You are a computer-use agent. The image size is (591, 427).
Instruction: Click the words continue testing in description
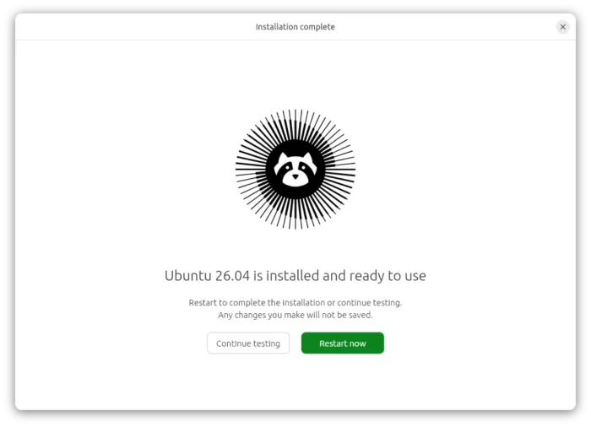tap(369, 303)
